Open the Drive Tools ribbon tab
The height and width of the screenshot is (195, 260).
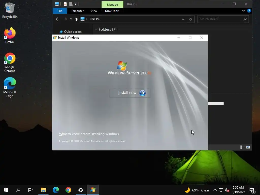[x=112, y=11]
